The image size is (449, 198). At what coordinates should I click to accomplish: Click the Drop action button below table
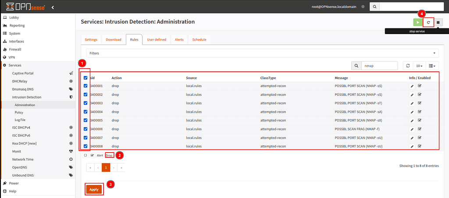109,155
